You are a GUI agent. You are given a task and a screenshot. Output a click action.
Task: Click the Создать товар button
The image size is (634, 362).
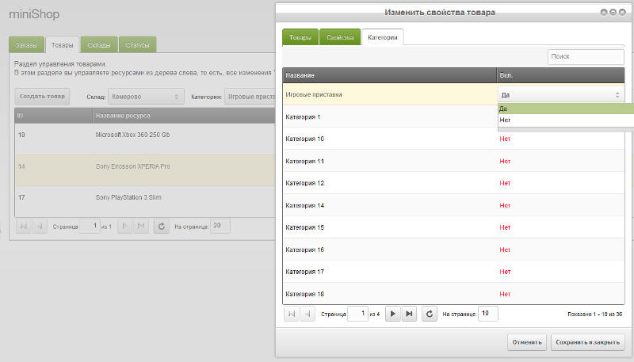(x=42, y=97)
